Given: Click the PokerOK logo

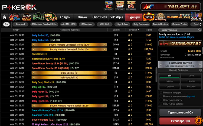Looking at the screenshot, I should [x=19, y=7].
